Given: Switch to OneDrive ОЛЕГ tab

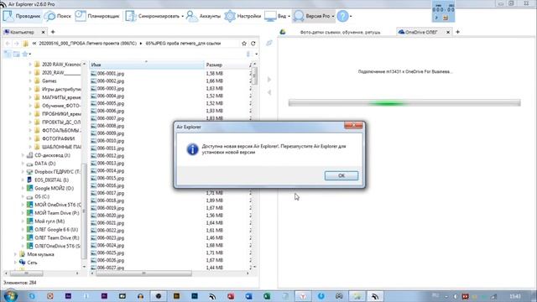Looking at the screenshot, I should pyautogui.click(x=421, y=32).
